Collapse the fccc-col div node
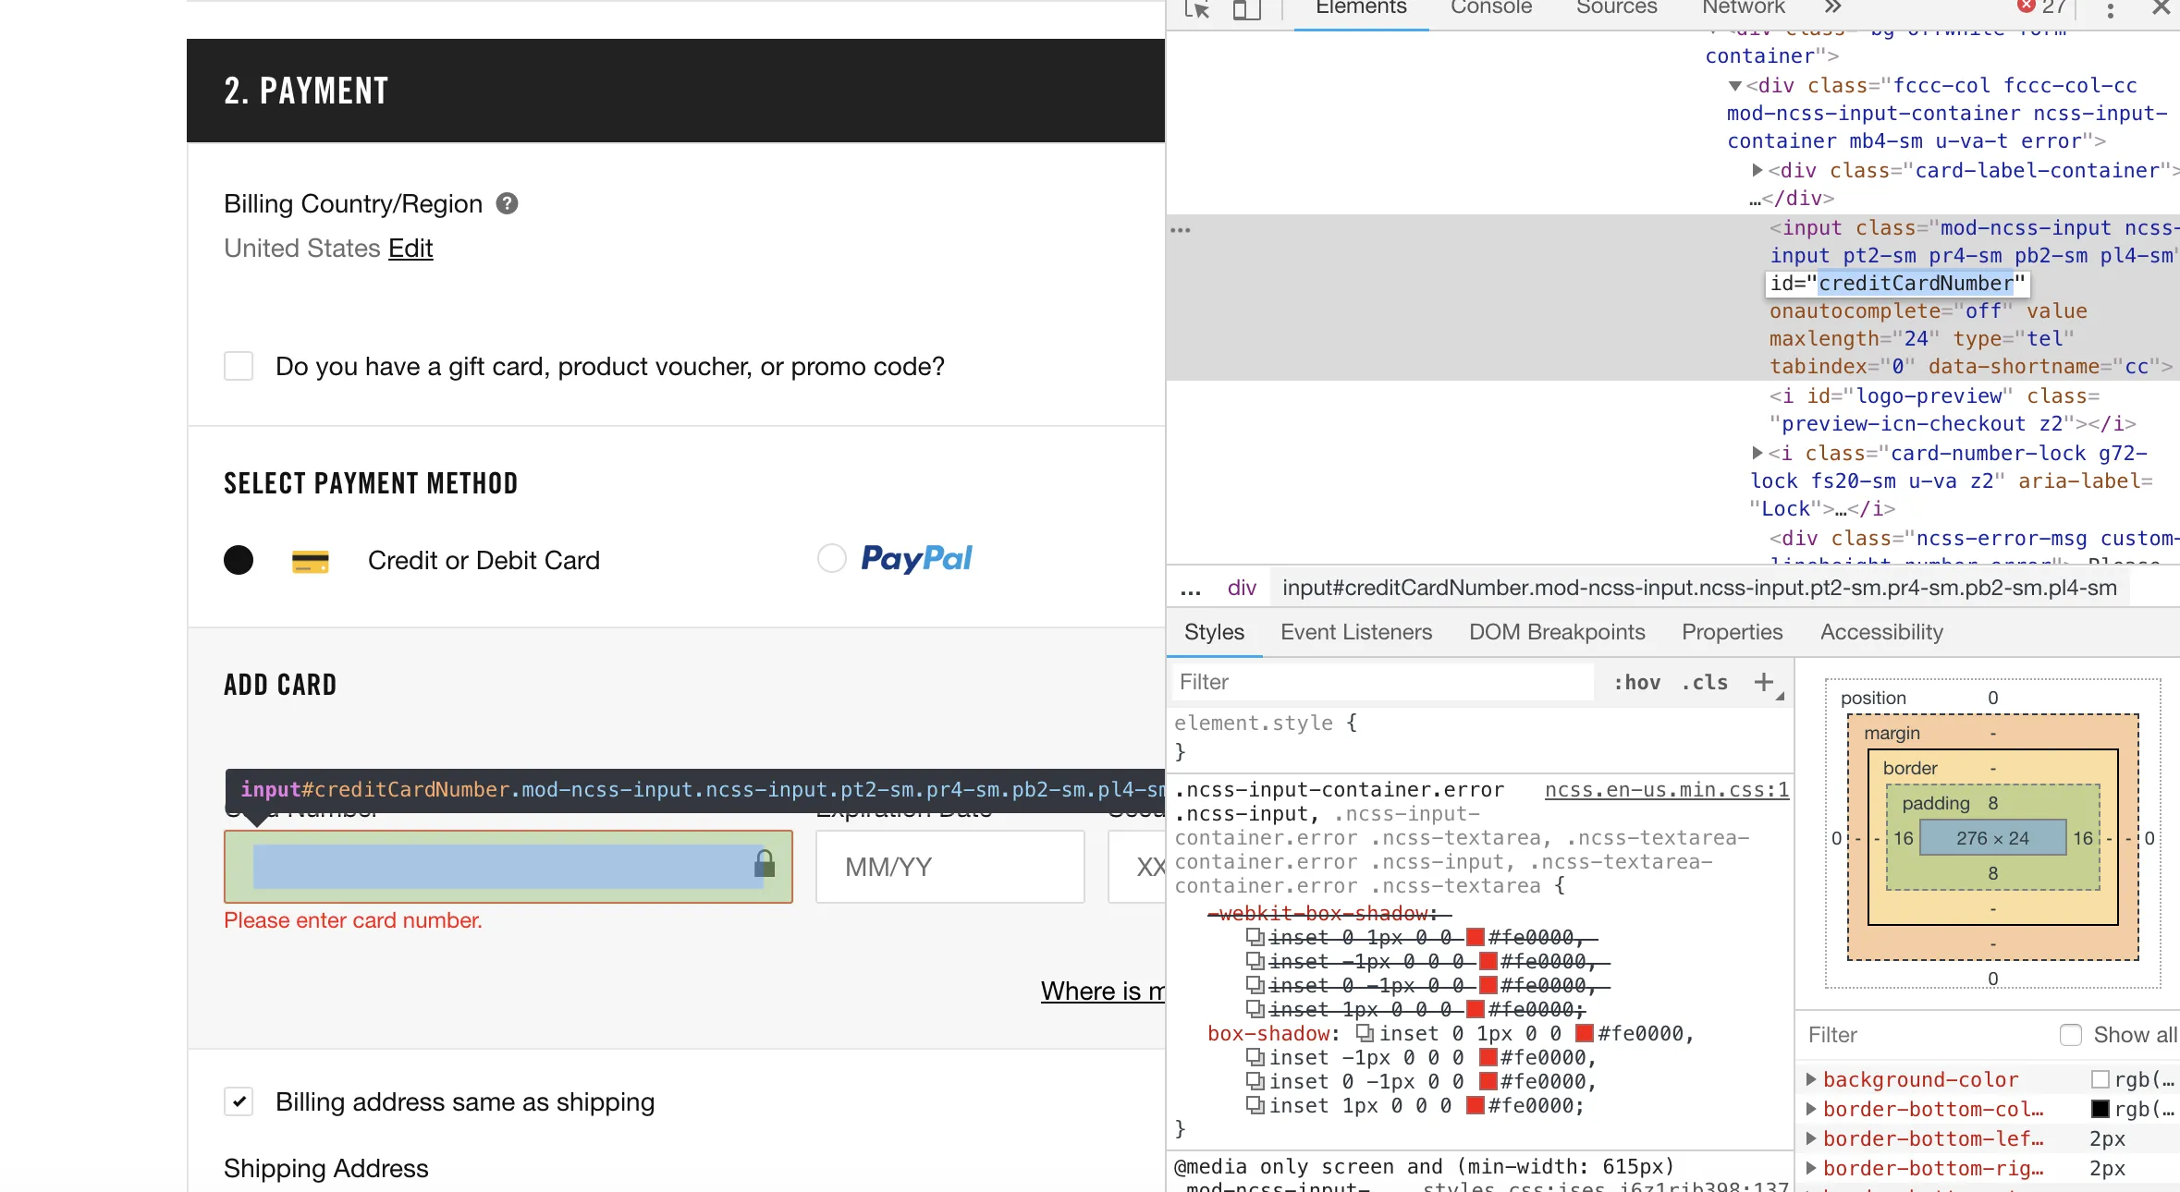This screenshot has height=1192, width=2180. pos(1734,86)
